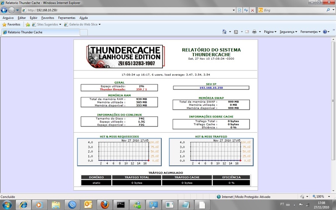Select the Relatorio Thunder Cache tab
The image size is (336, 210).
(x=41, y=32)
